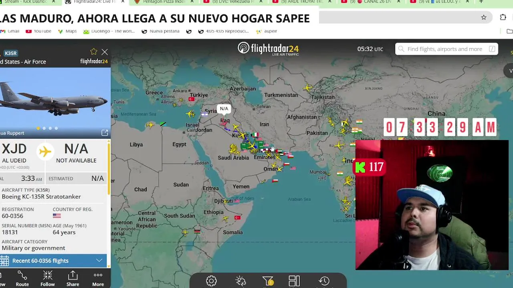The width and height of the screenshot is (513, 288).
Task: Click the US flag country of registration
Action: [57, 216]
